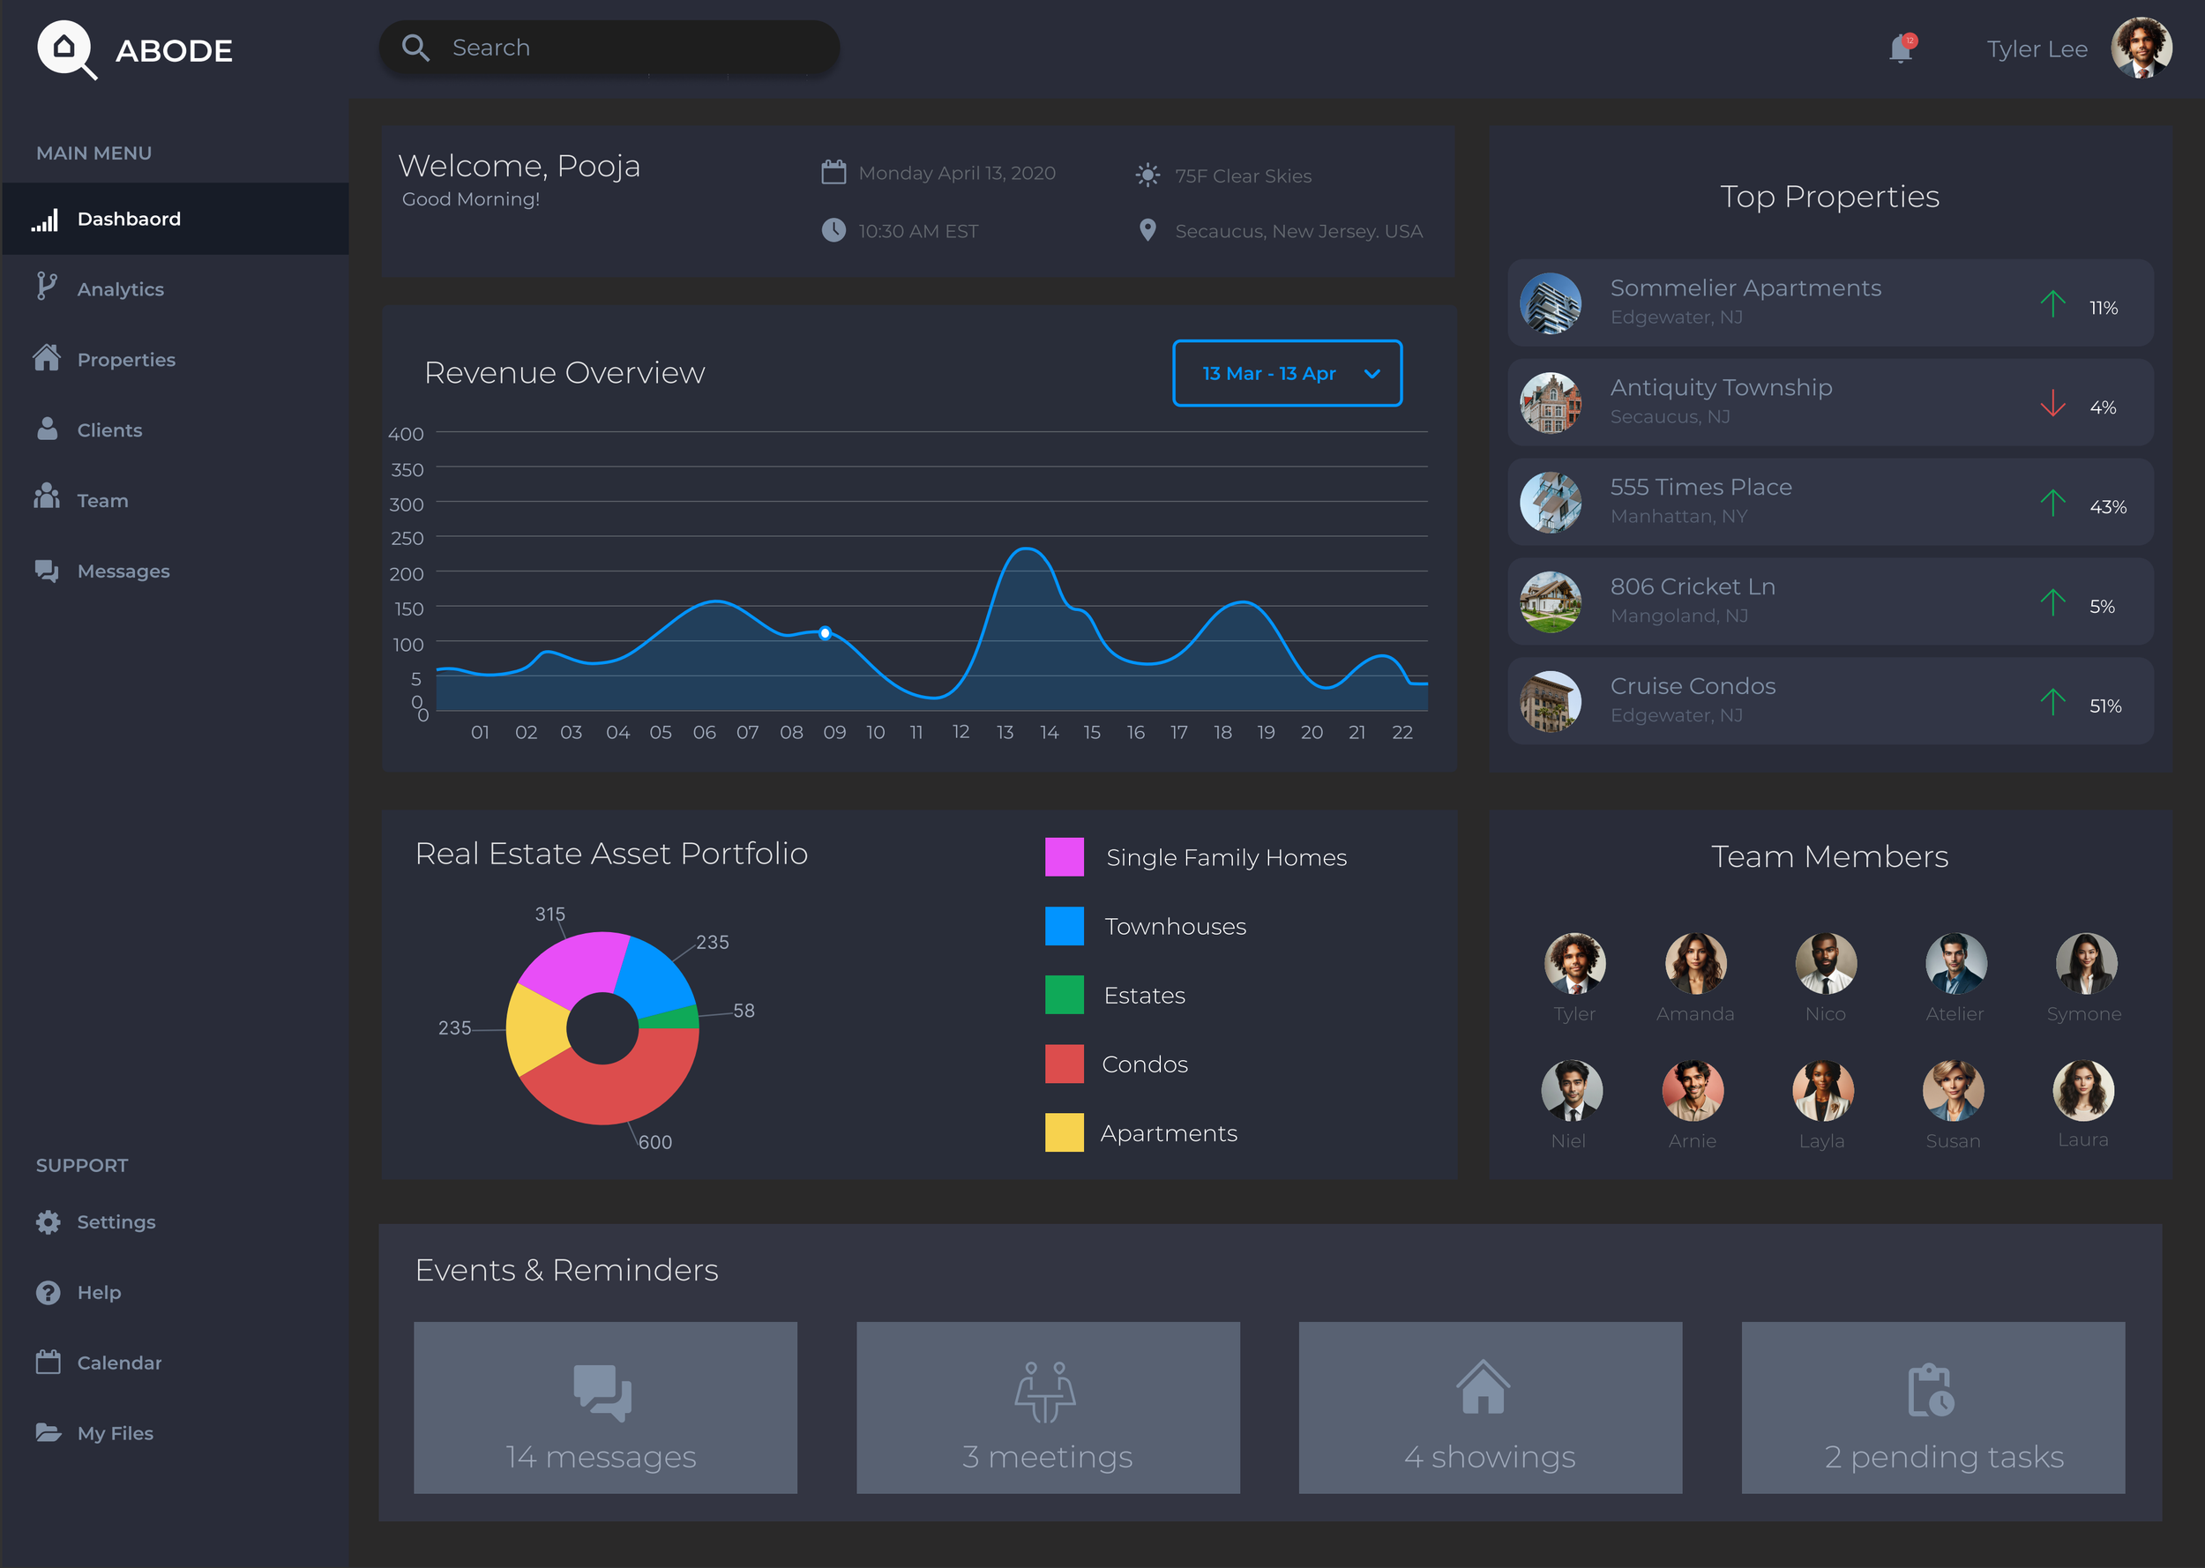Click the magnifier icon in search bar
Image resolution: width=2205 pixels, height=1568 pixels.
coord(415,48)
